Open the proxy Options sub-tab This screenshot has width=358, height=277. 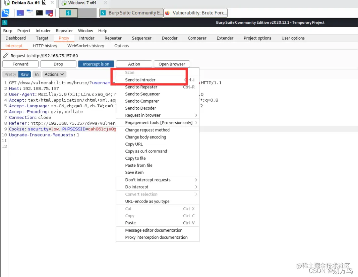[x=121, y=46]
